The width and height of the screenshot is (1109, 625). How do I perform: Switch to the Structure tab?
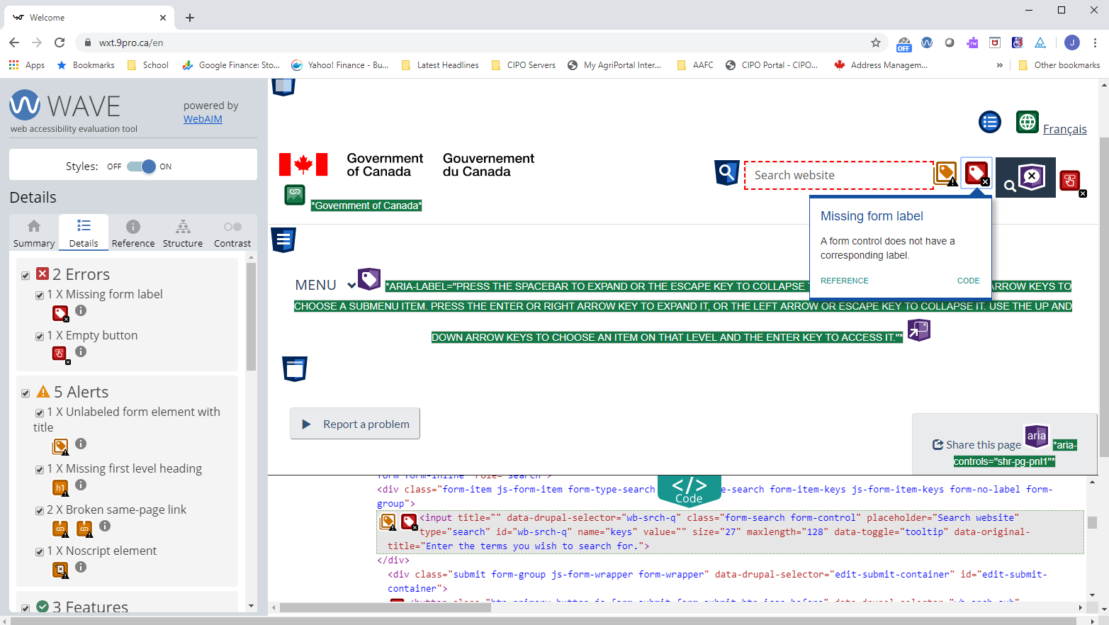tap(183, 233)
